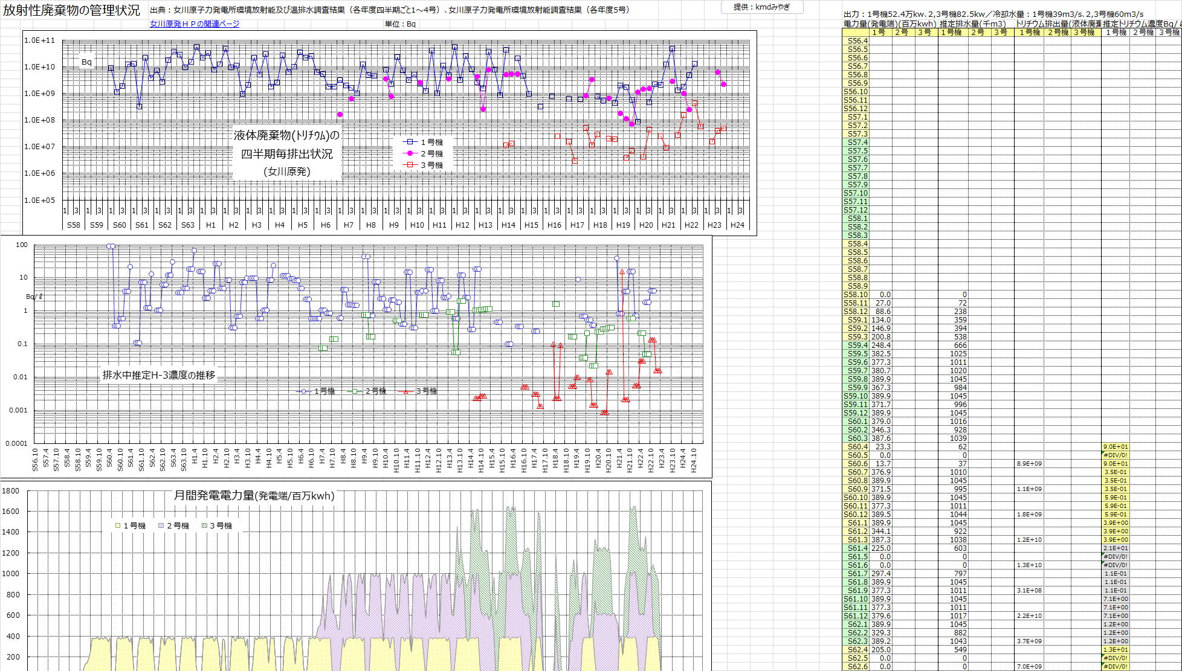Click the 100 axis value on middle chart
Image resolution: width=1182 pixels, height=671 pixels.
22,245
